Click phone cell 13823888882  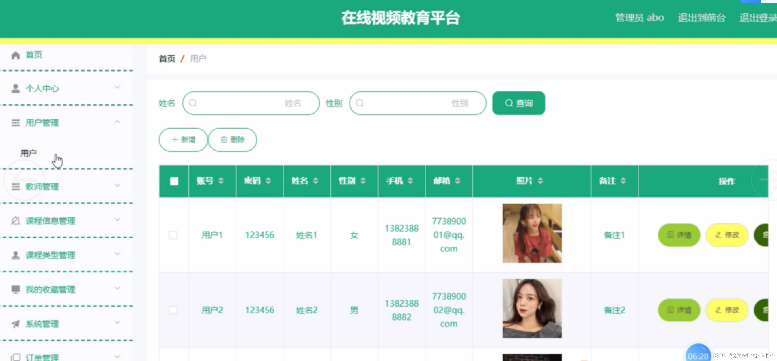click(x=401, y=310)
